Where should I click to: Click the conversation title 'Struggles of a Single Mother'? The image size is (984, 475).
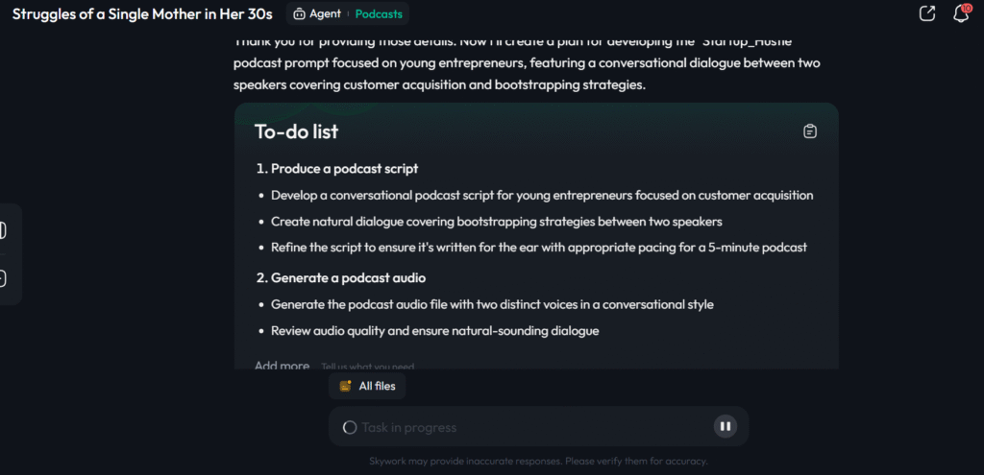click(x=142, y=14)
